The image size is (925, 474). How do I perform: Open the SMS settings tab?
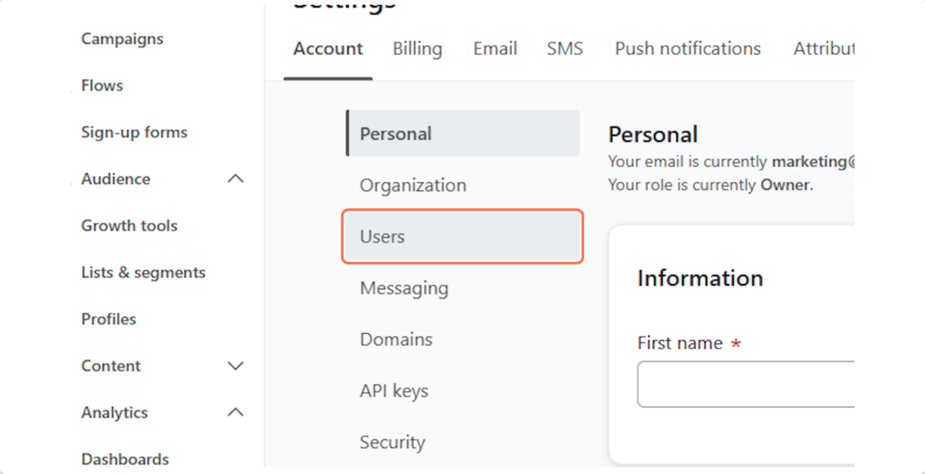tap(565, 49)
